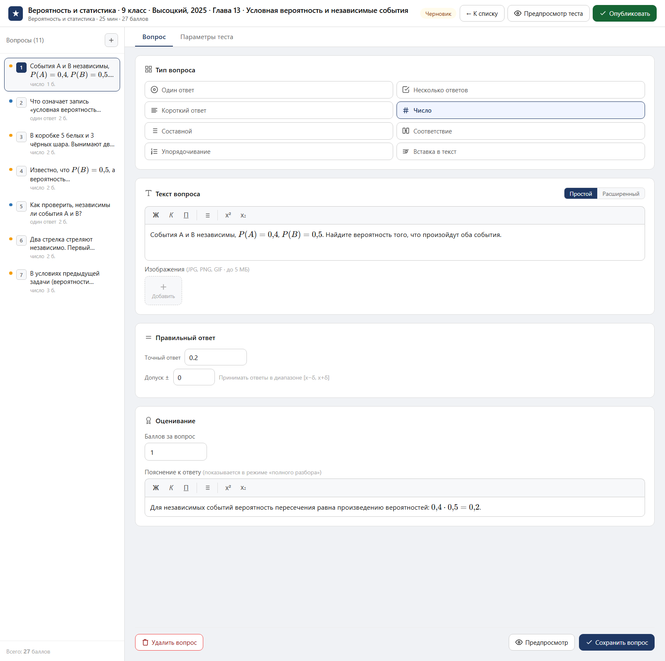Screen dimensions: 665x661
Task: Save with Сохранить вопрос button
Action: tap(617, 642)
